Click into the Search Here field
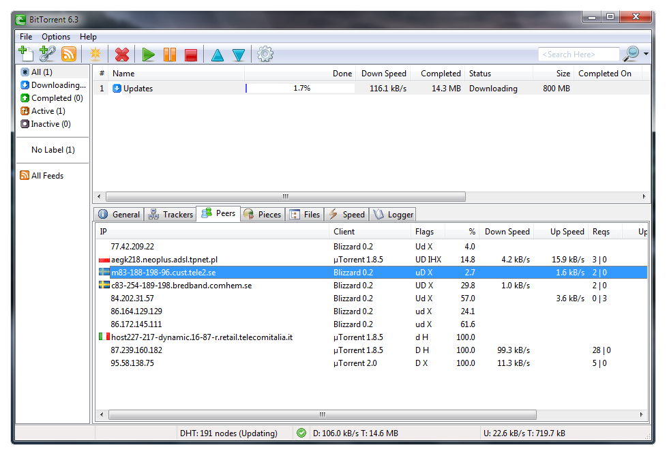Screen dimensions: 669x458 pyautogui.click(x=578, y=55)
